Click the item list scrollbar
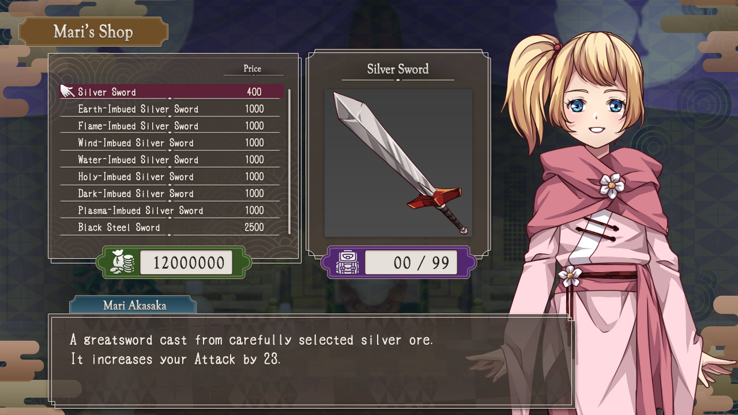The width and height of the screenshot is (738, 415). (289, 161)
